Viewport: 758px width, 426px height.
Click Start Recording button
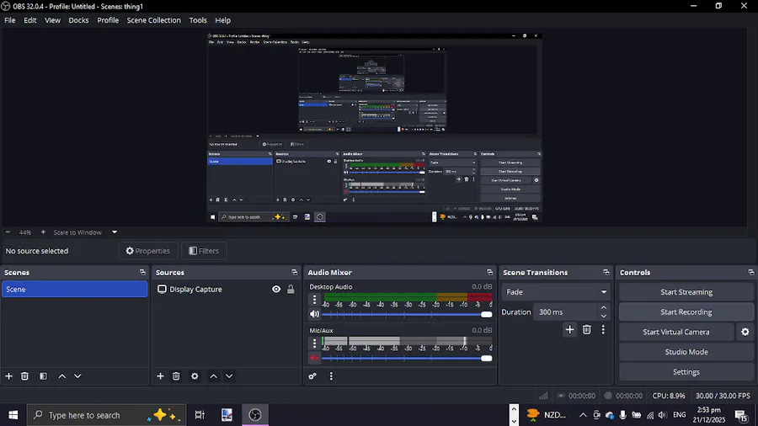click(686, 312)
